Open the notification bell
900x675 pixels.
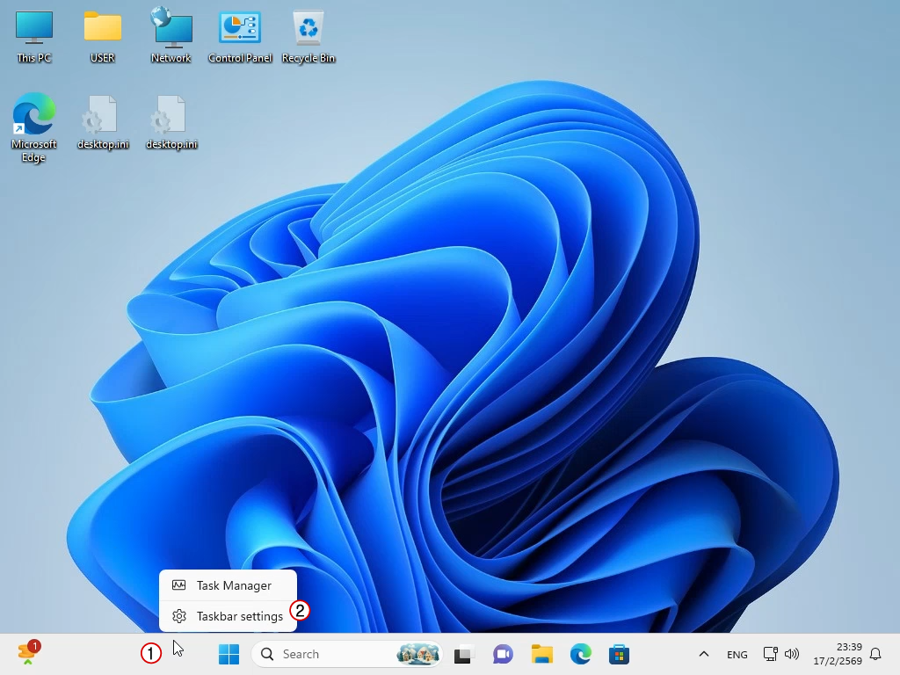point(875,654)
